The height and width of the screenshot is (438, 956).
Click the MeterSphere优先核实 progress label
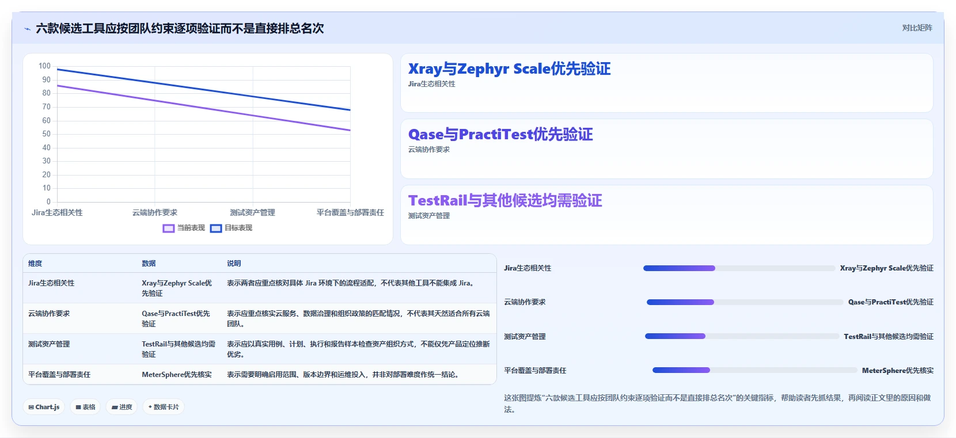[x=898, y=371]
